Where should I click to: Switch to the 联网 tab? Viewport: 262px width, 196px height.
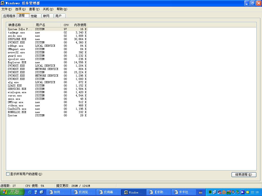point(48,16)
